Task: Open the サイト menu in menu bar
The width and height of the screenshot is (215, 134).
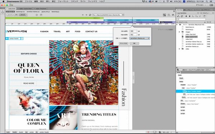Action: (x=83, y=1)
